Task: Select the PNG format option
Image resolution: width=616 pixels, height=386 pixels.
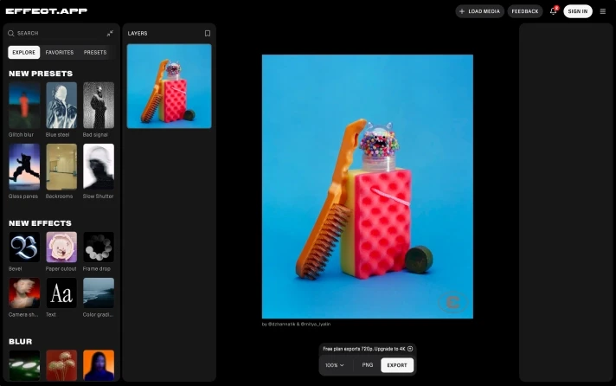Action: tap(368, 365)
